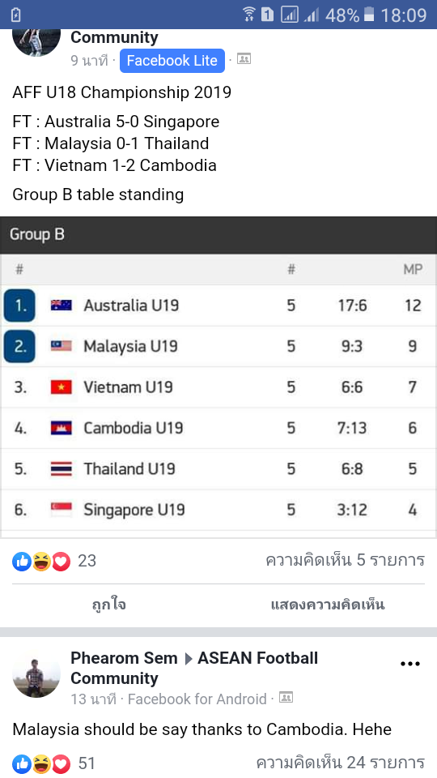Screen dimensions: 437x778
Task: Open the 5 comments link (ความคิดเห็น 5 รายการ)
Action: pyautogui.click(x=345, y=560)
